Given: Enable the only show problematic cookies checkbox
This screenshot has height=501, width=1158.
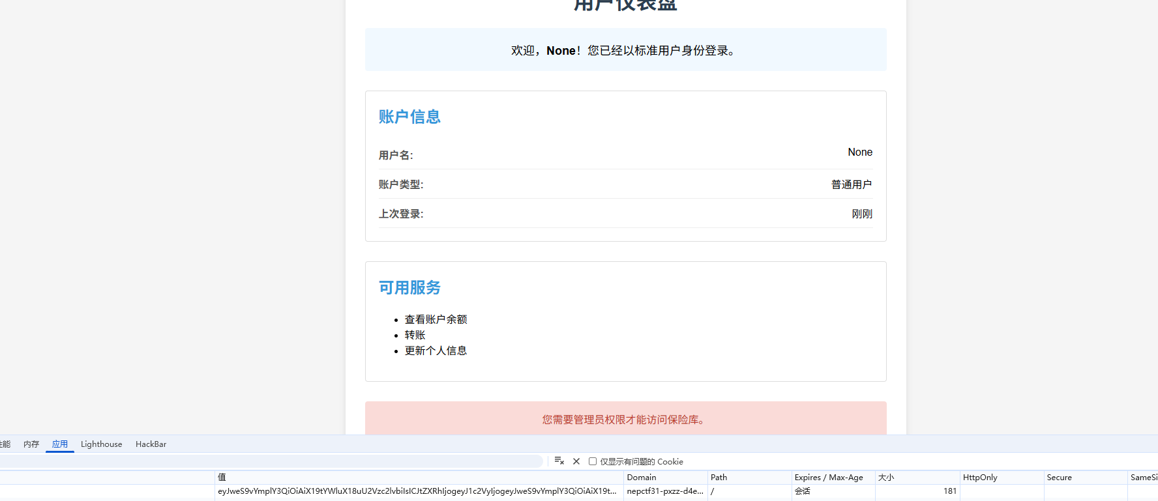Looking at the screenshot, I should (x=593, y=461).
